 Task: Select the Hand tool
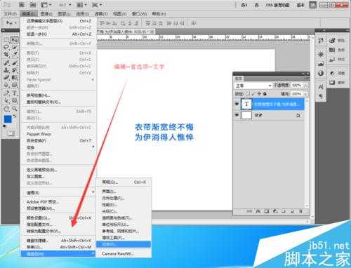click(x=6, y=109)
